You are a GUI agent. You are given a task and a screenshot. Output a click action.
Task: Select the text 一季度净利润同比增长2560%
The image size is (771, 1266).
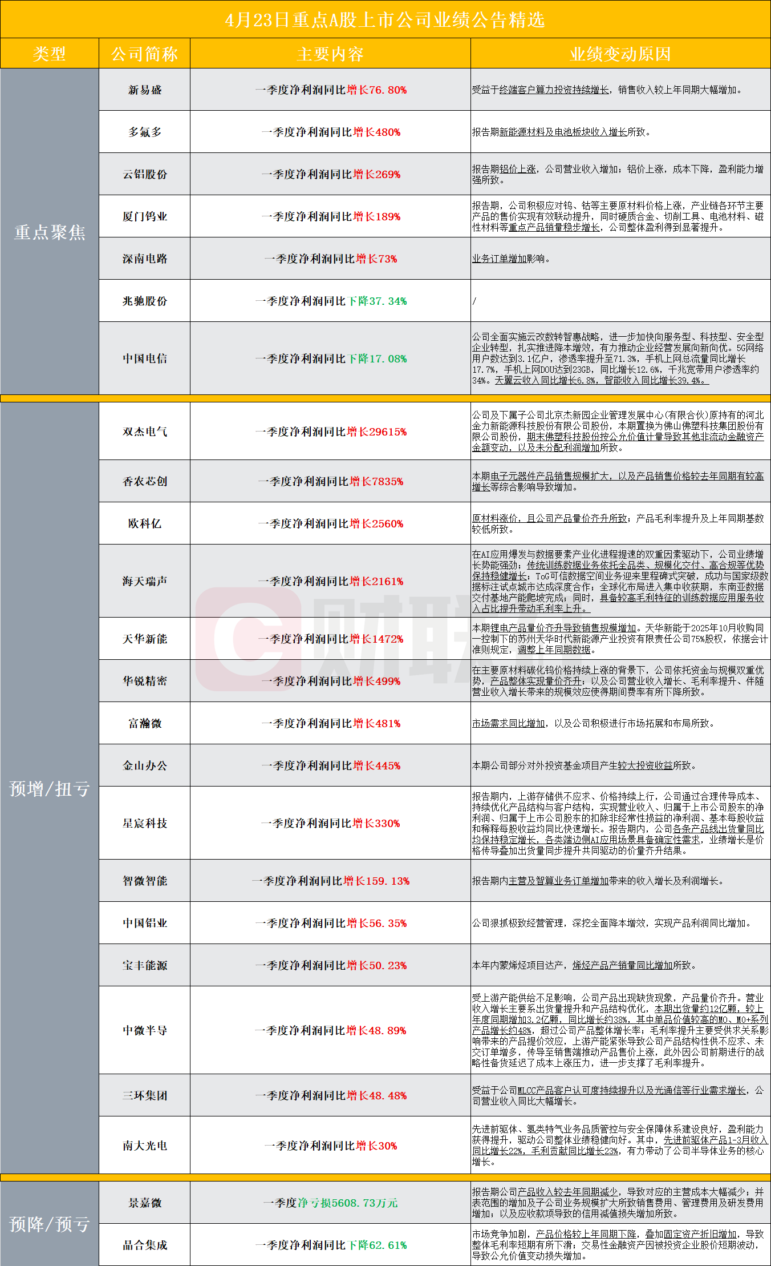(331, 523)
